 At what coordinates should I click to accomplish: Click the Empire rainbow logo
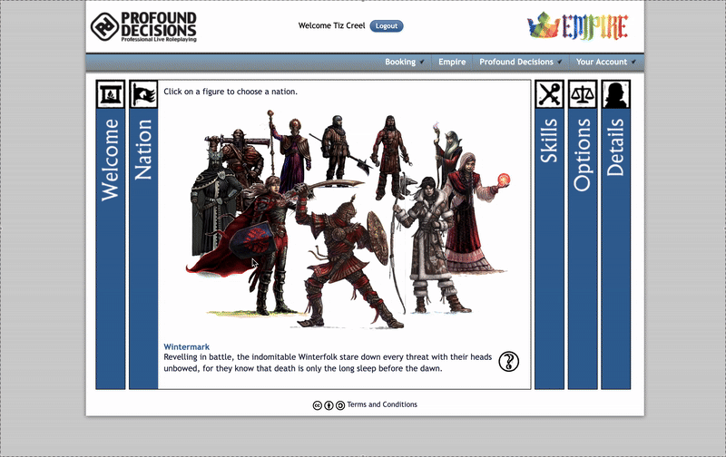577,26
